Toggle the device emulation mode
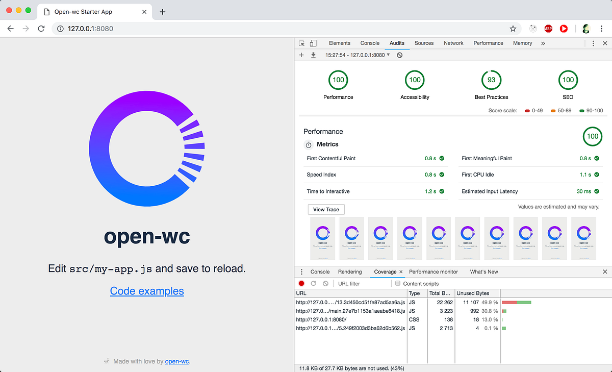The width and height of the screenshot is (612, 372). tap(313, 43)
